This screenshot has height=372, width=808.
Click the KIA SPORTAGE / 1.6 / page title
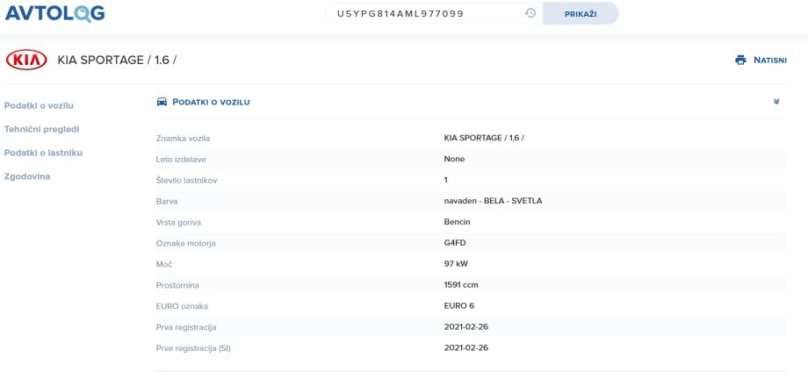pyautogui.click(x=117, y=60)
